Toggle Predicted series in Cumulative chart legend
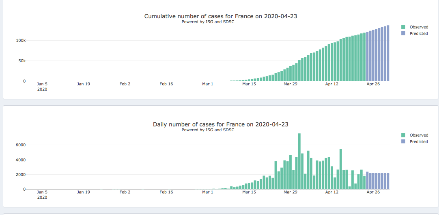 click(418, 34)
